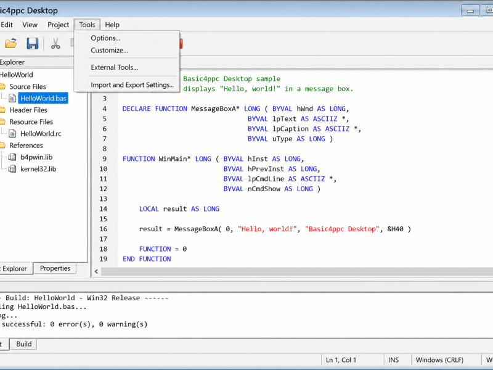Image resolution: width=493 pixels, height=370 pixels.
Task: Close the open Tools menu
Action: coord(87,25)
